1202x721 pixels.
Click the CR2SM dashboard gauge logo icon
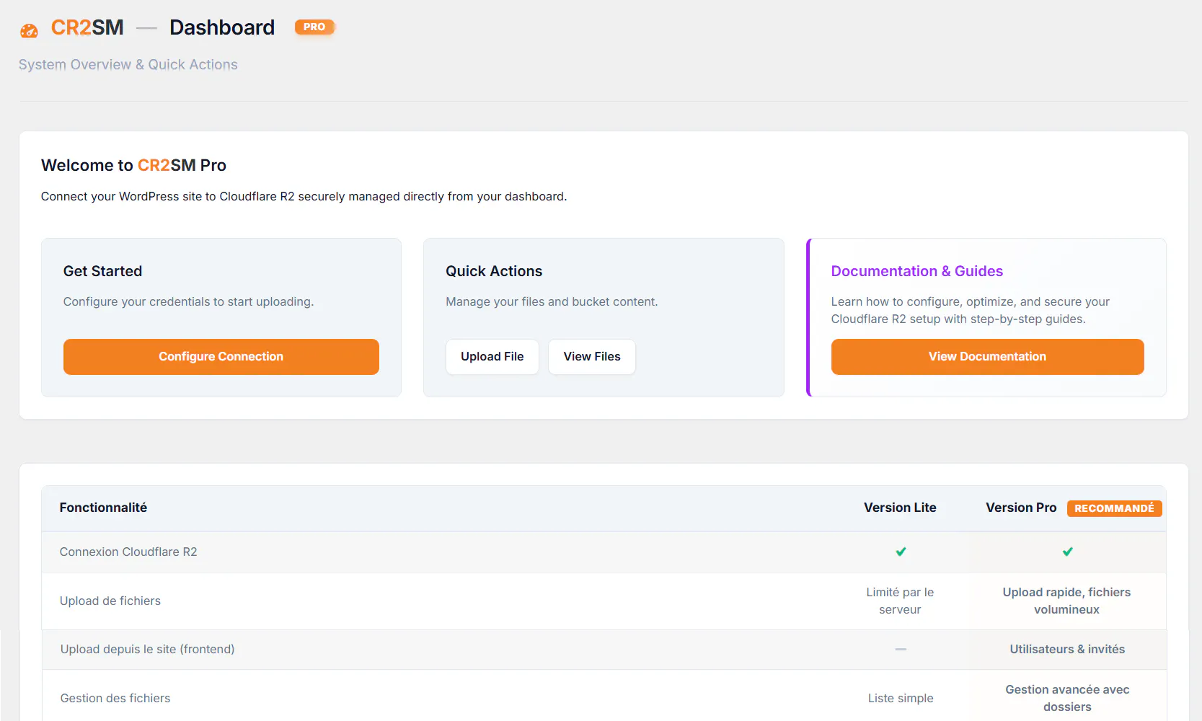pyautogui.click(x=29, y=30)
